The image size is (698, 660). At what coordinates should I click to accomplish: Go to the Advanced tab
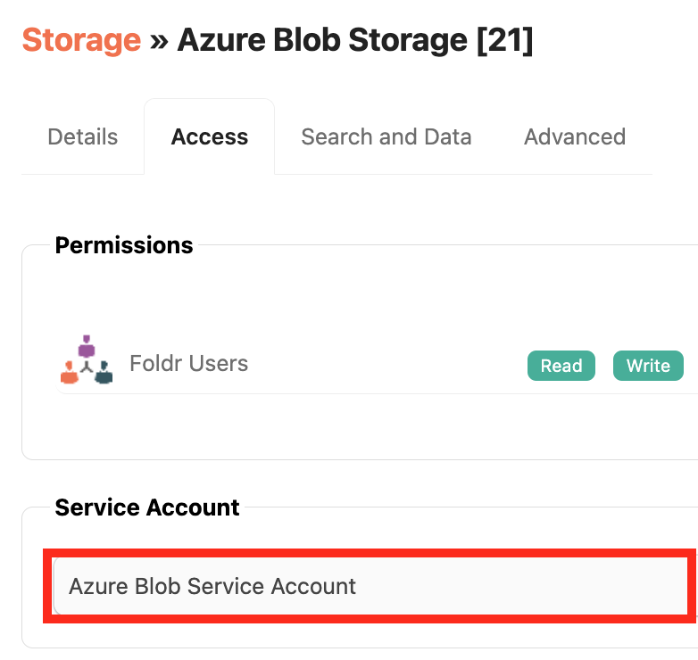pyautogui.click(x=574, y=137)
